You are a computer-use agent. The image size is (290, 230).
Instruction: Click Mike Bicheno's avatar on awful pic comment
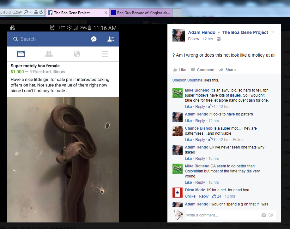tap(177, 93)
